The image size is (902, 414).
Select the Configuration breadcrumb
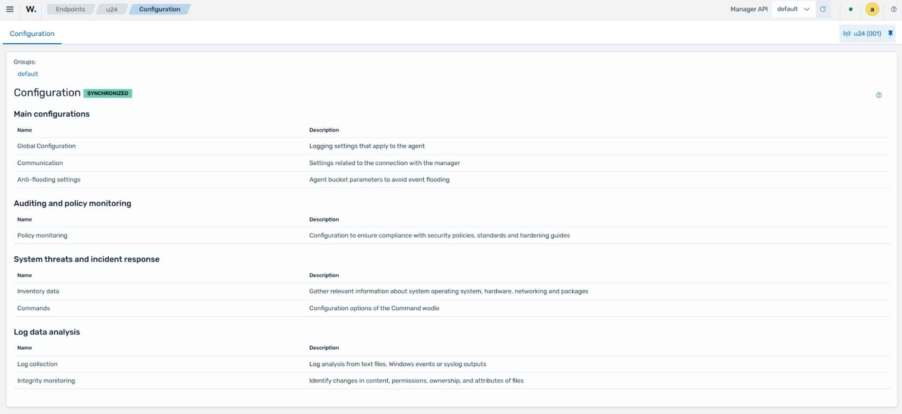tap(160, 9)
